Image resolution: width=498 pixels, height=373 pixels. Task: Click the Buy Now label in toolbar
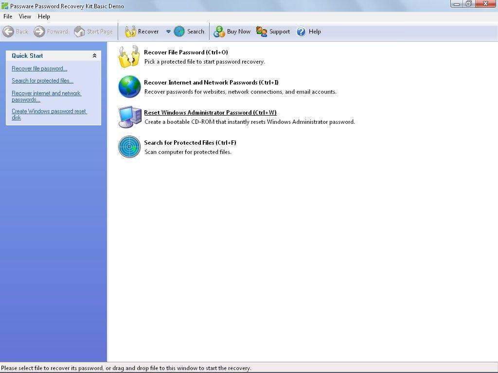pyautogui.click(x=238, y=32)
